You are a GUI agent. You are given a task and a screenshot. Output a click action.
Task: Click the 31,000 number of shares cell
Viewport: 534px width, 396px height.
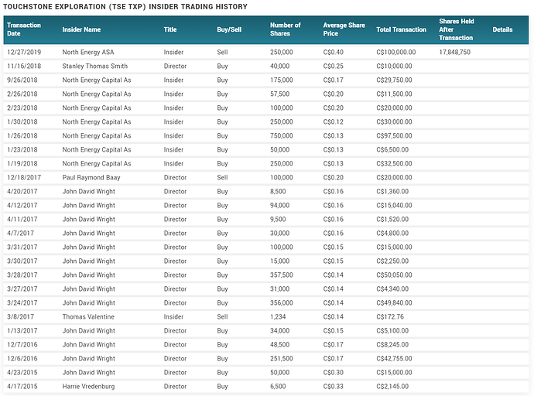click(x=279, y=289)
